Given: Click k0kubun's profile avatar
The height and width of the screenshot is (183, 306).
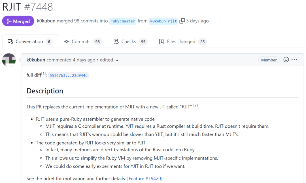Looking at the screenshot, I should [9, 60].
